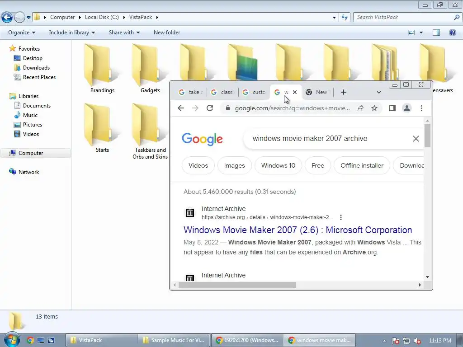
Task: Open Chrome profile avatar icon
Action: pos(406,108)
